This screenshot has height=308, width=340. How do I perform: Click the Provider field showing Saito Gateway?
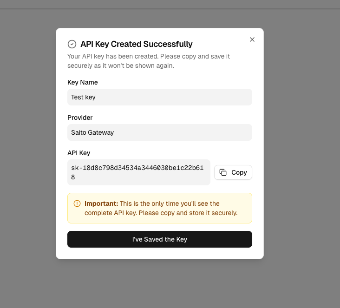click(159, 132)
